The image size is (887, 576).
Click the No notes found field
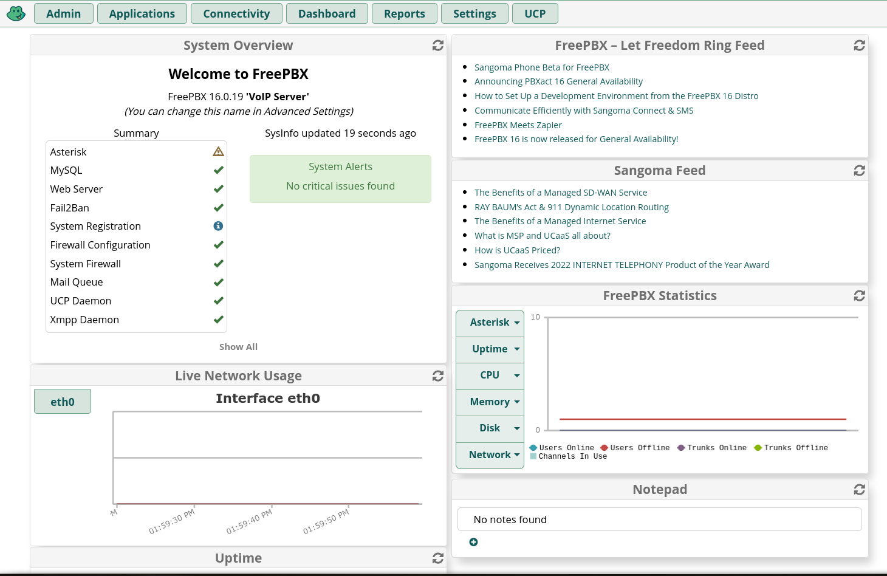(660, 519)
